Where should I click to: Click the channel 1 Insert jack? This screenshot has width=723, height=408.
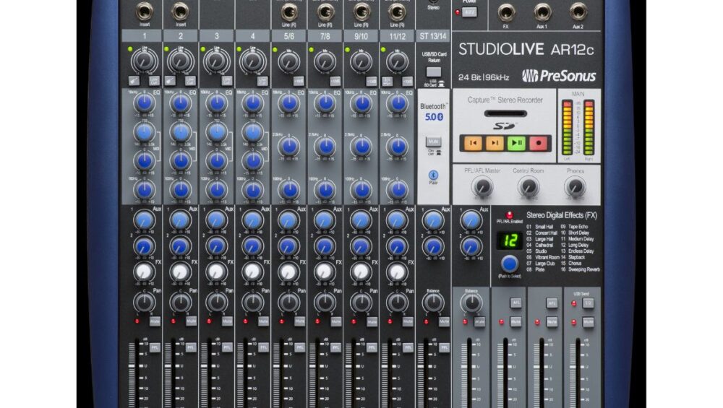click(x=145, y=12)
